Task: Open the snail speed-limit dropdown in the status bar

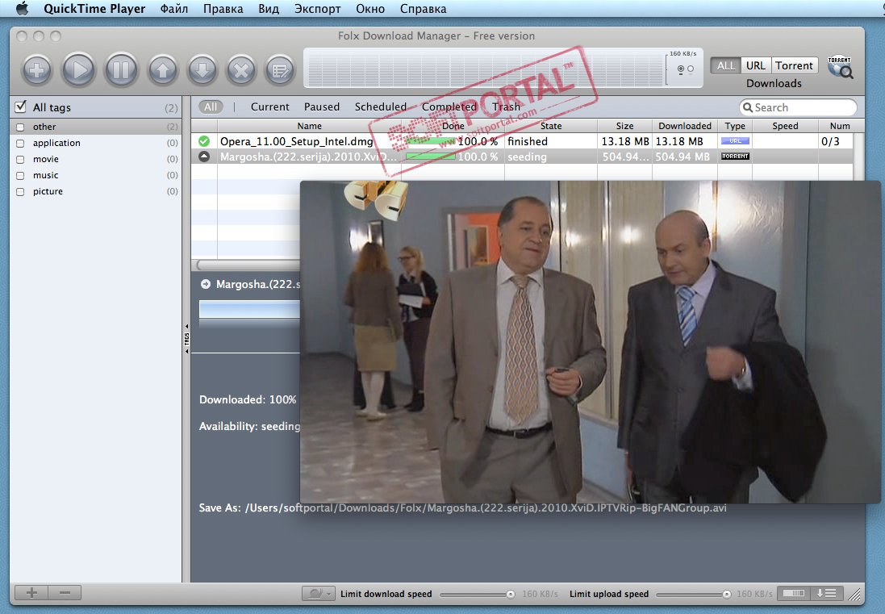Action: coord(319,593)
